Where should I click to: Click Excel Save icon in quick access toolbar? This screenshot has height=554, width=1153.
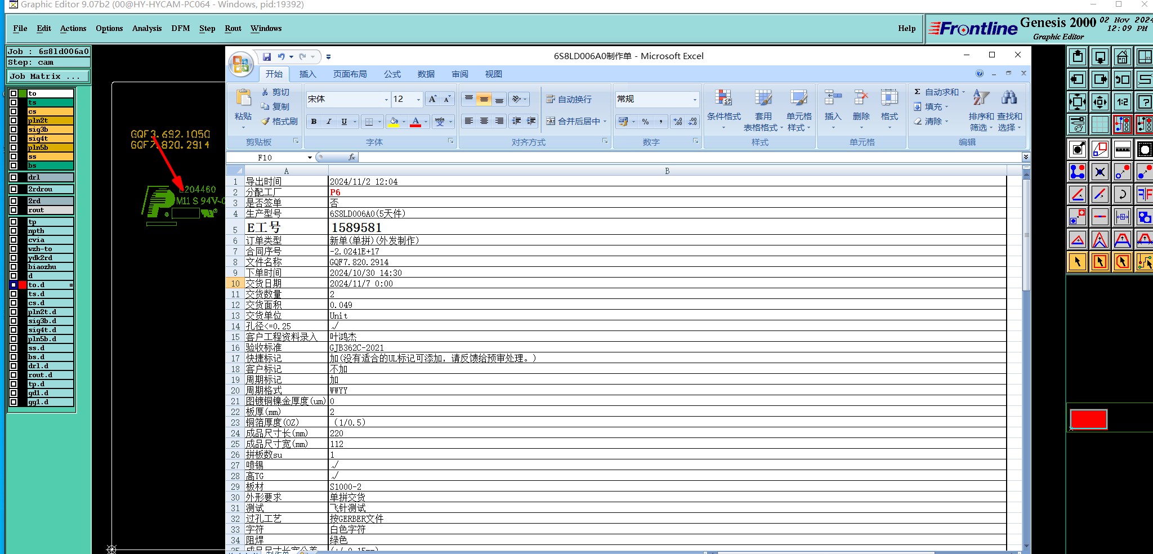pos(267,56)
